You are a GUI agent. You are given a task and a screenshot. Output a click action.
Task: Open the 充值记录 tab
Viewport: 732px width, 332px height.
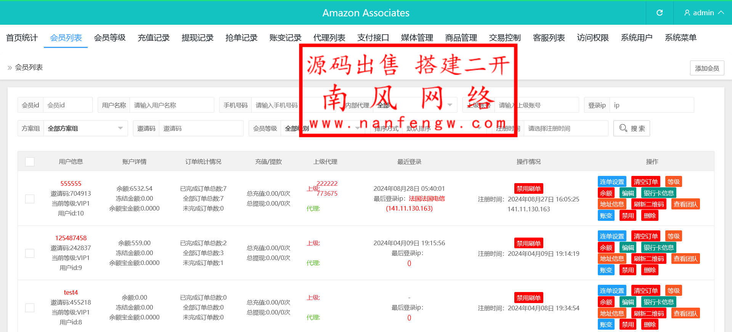(154, 38)
